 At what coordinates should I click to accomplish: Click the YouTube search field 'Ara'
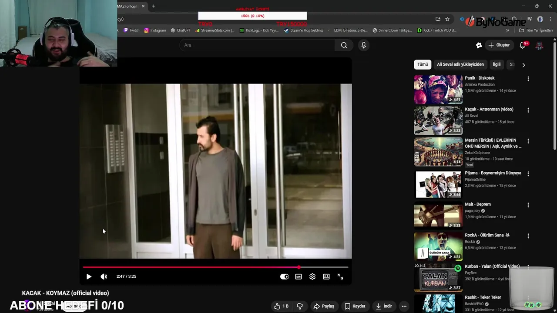(257, 45)
